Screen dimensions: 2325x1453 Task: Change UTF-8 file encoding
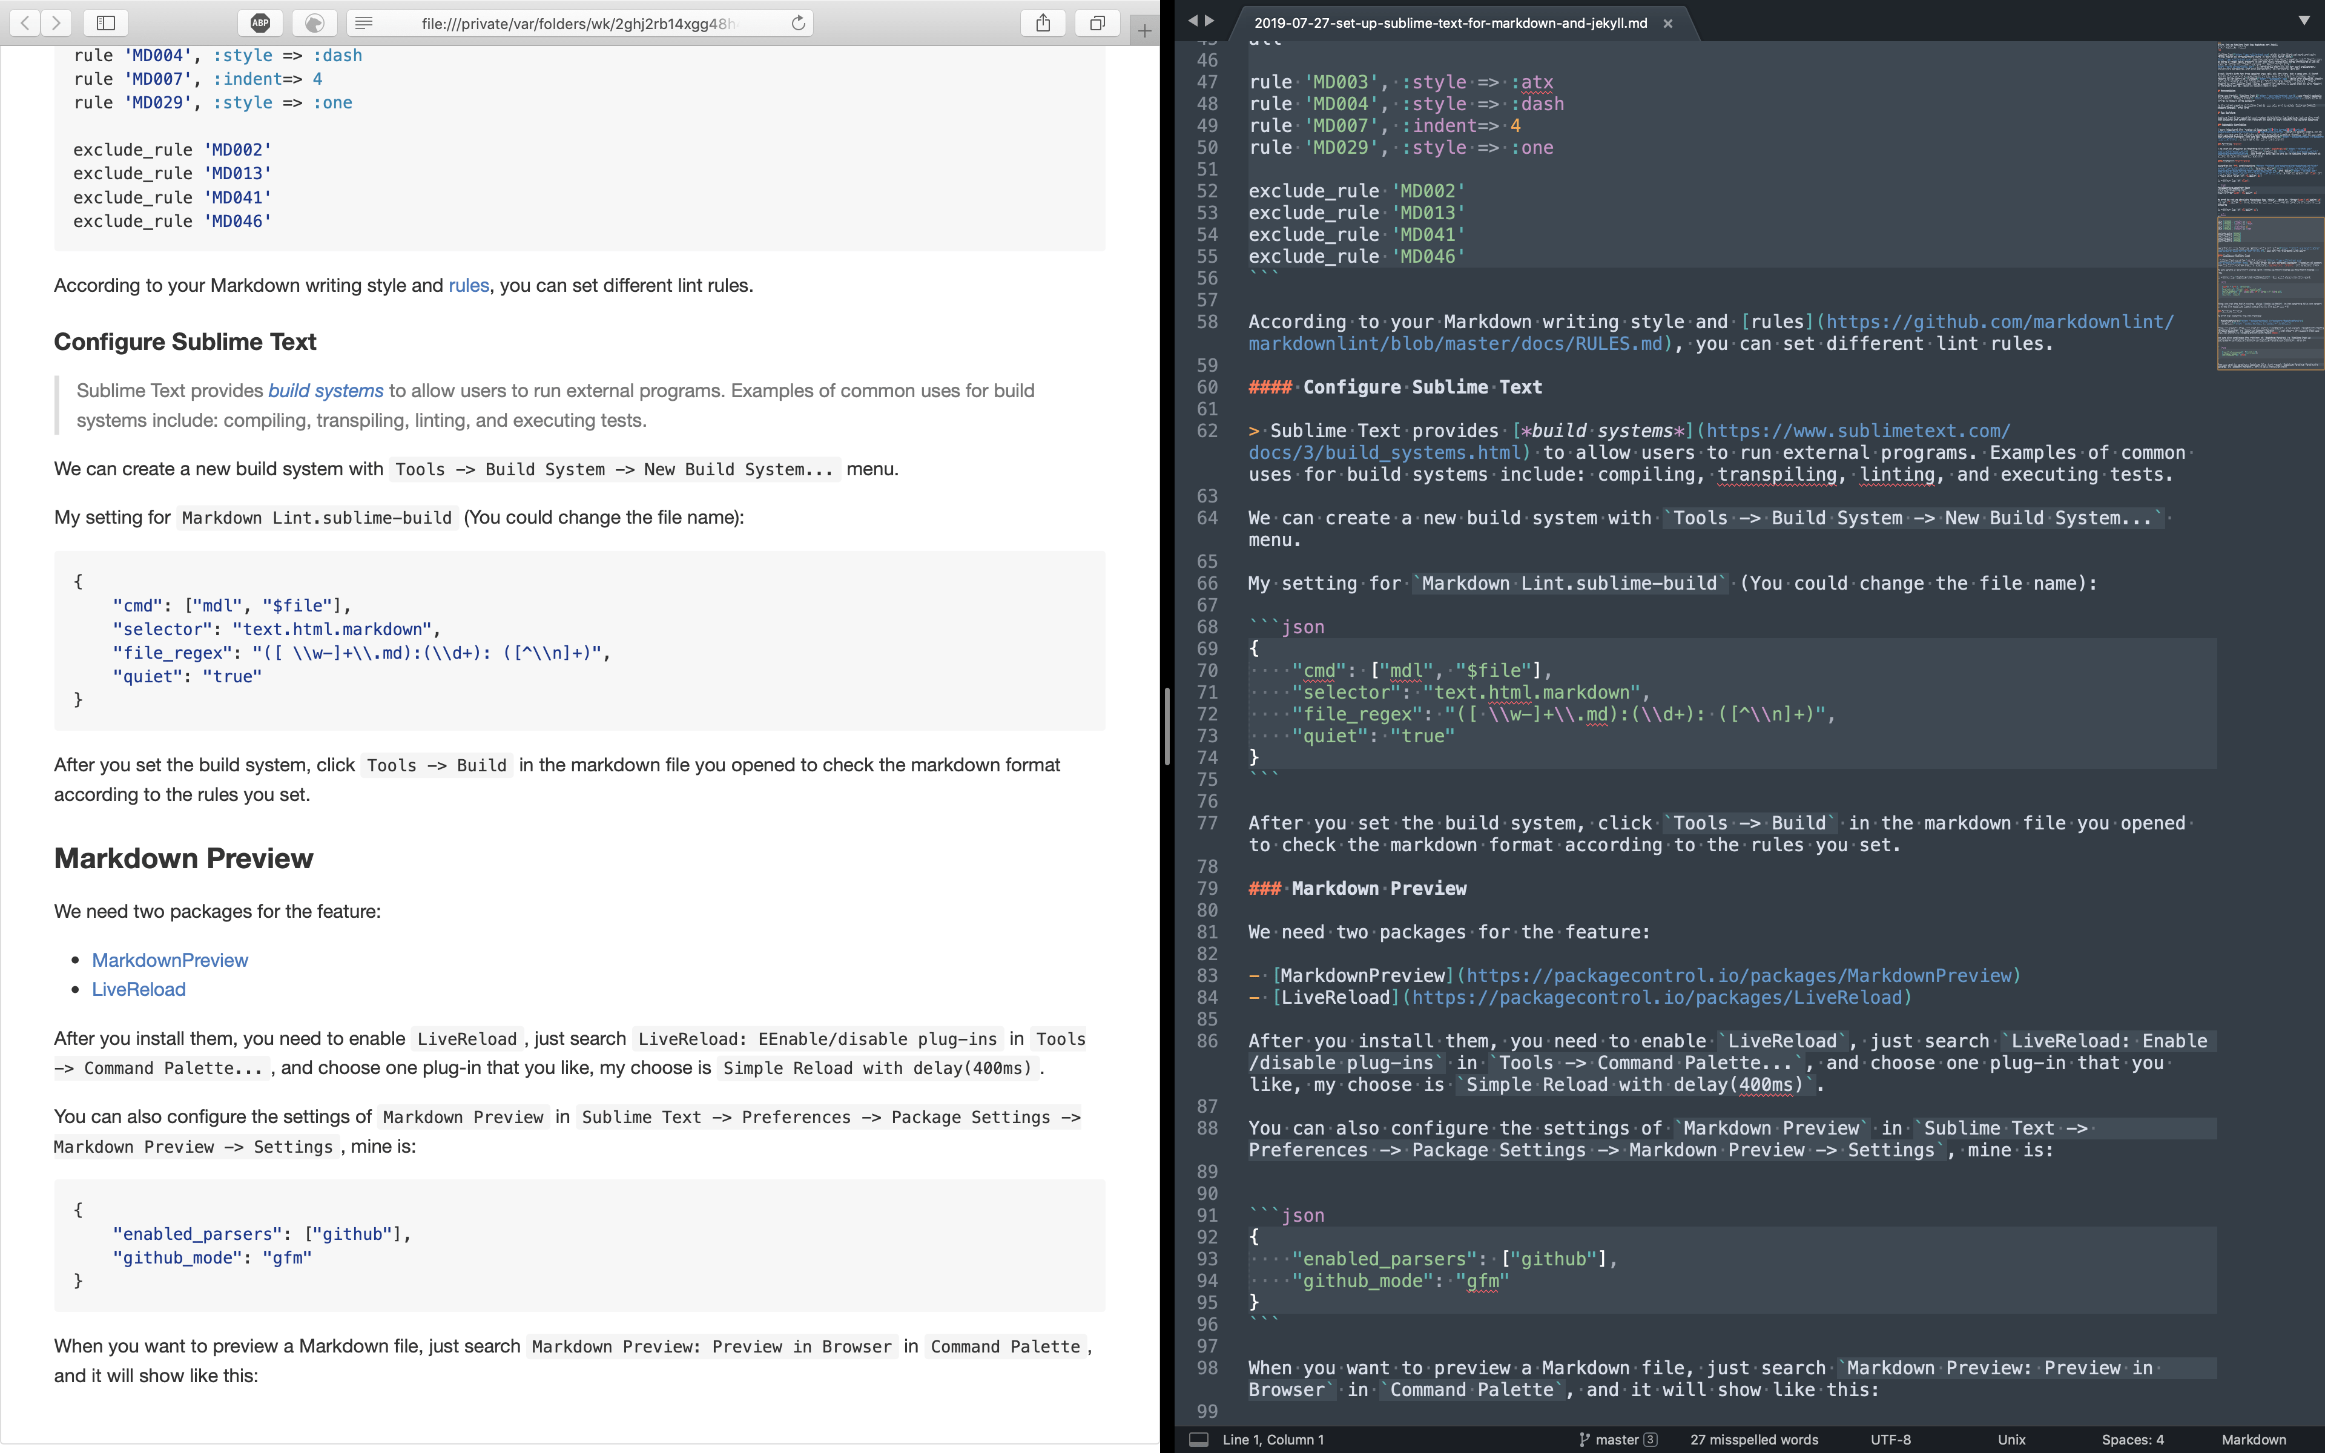(1891, 1440)
